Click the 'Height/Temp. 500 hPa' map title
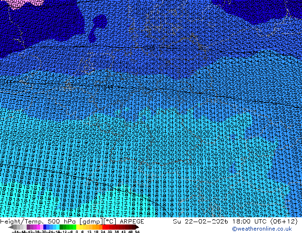 (39, 222)
